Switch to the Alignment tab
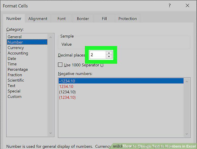This screenshot has width=197, height=149. click(38, 19)
